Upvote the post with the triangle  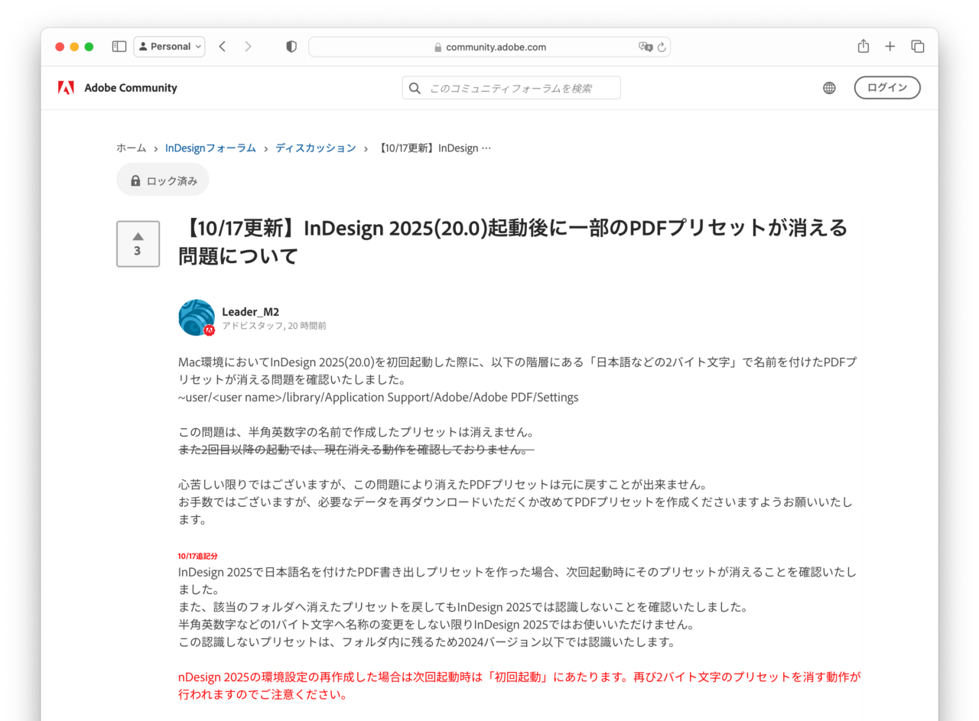pos(138,236)
